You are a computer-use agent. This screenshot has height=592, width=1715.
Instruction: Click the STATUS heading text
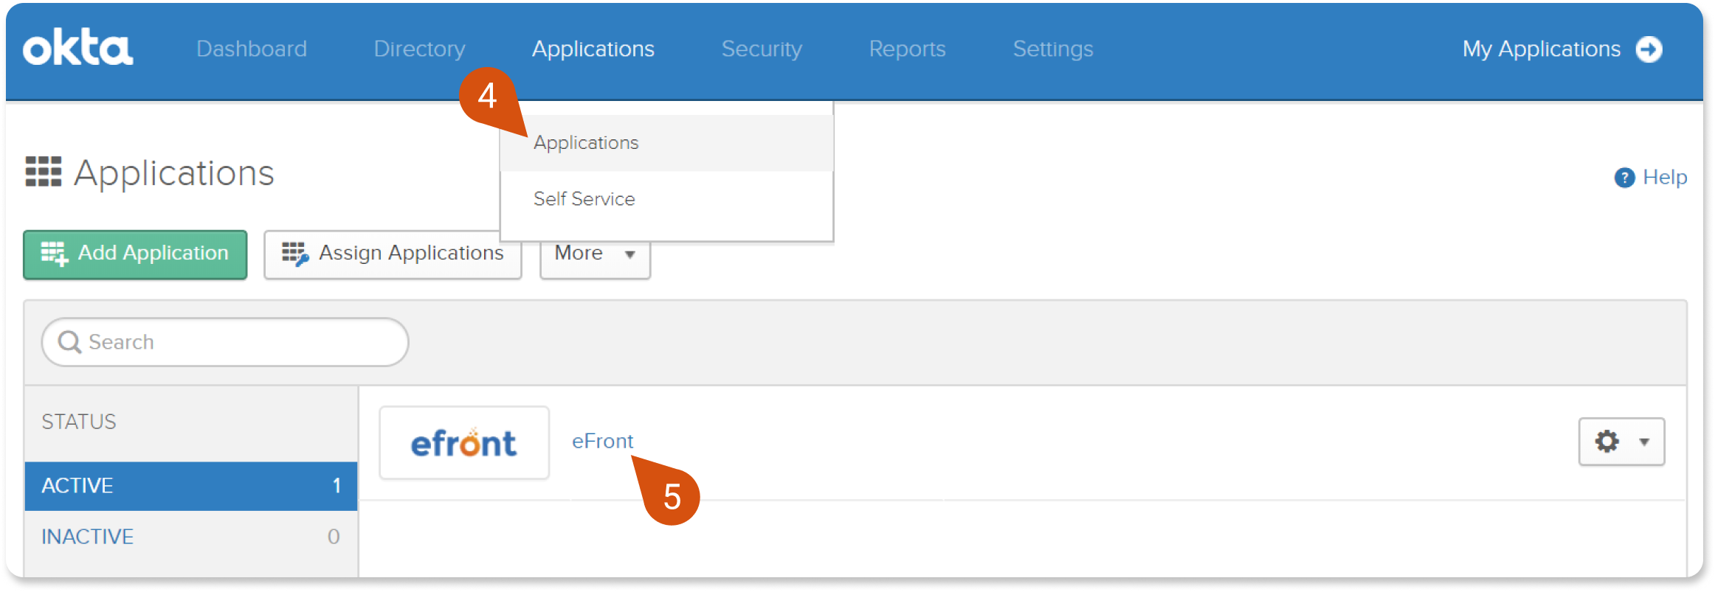point(79,422)
